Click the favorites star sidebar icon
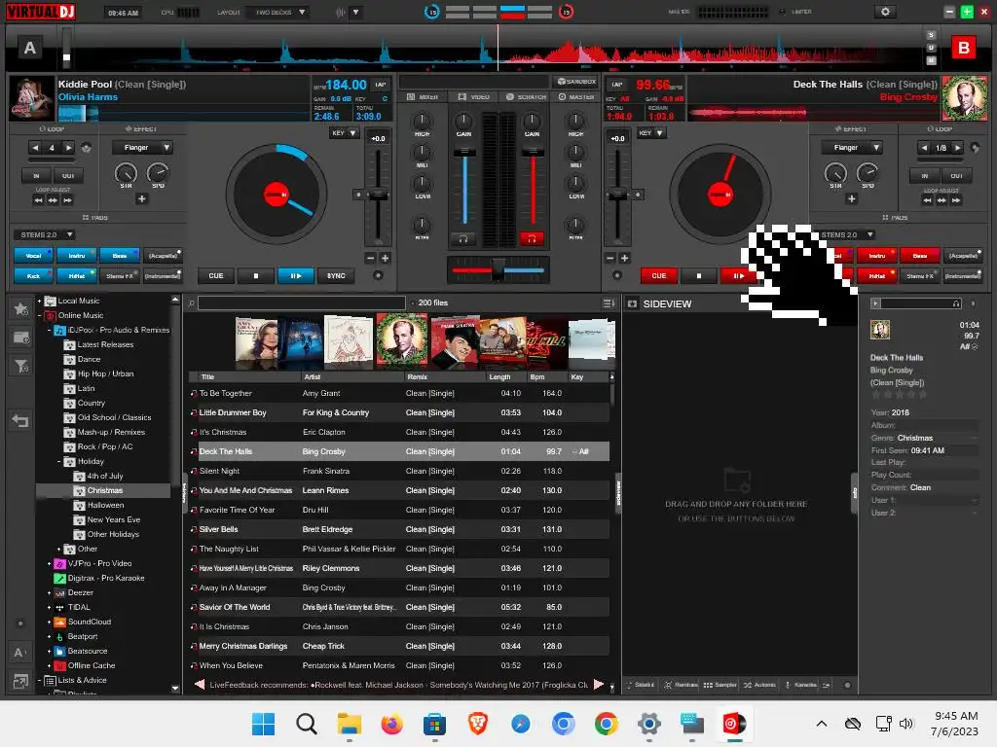This screenshot has height=747, width=997. click(x=21, y=308)
